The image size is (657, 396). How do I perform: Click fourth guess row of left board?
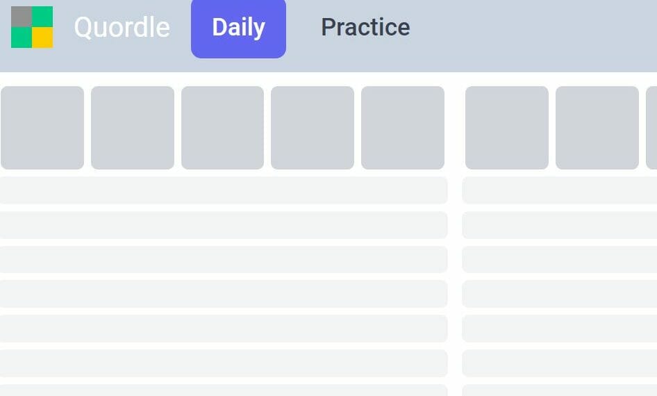click(224, 259)
